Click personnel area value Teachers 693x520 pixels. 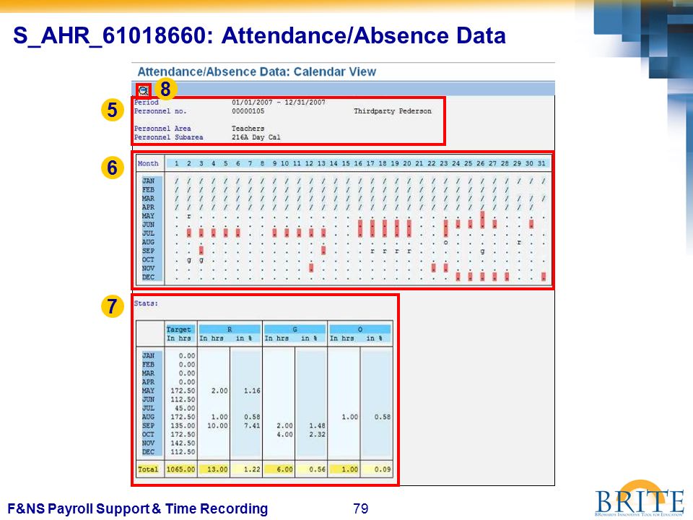[248, 129]
